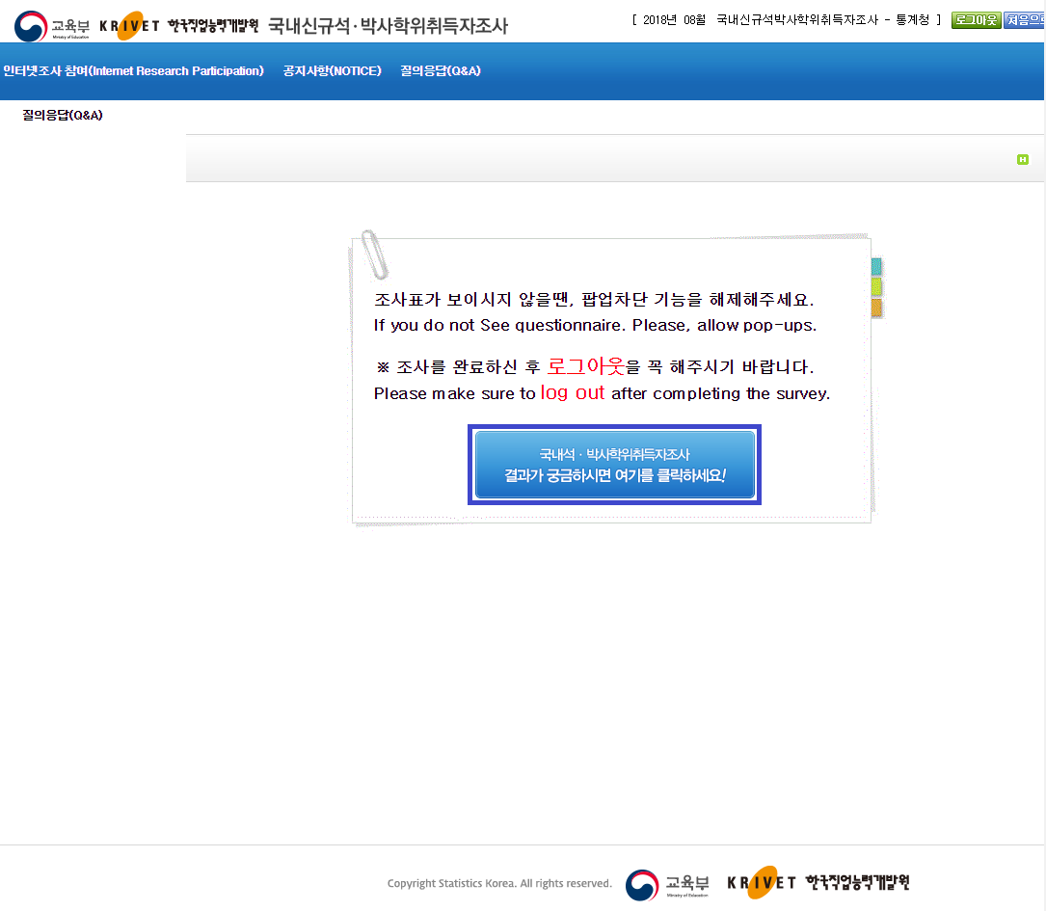Click the KRIVET logo in the header
Image resolution: width=1046 pixels, height=911 pixels.
(x=129, y=26)
